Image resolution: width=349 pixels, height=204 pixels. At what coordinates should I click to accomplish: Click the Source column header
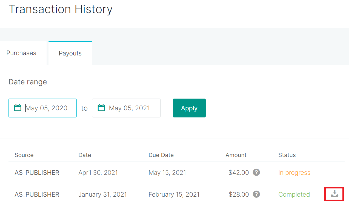click(x=24, y=155)
